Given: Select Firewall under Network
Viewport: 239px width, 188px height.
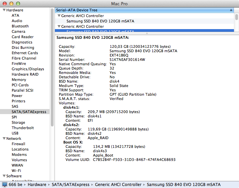Looking at the screenshot, I should pos(18,144).
